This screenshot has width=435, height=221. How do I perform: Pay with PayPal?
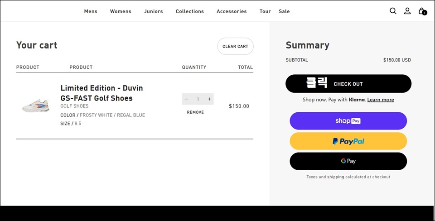pos(348,141)
